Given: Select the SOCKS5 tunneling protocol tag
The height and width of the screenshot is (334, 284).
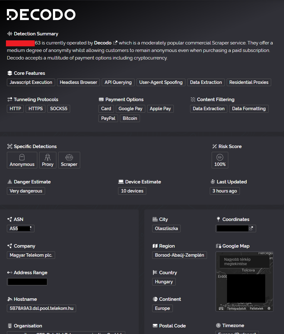Looking at the screenshot, I should 59,109.
